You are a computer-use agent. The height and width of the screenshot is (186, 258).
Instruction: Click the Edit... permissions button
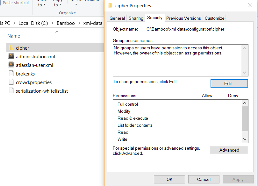click(229, 83)
